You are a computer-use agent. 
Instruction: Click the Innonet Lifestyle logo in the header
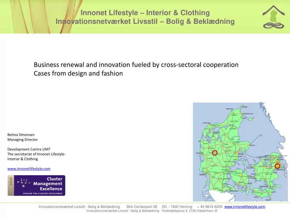coord(273,17)
